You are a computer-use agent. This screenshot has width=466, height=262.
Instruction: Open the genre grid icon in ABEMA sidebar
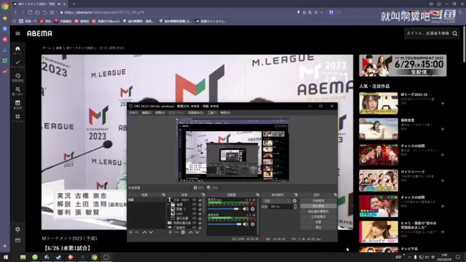pyautogui.click(x=17, y=118)
